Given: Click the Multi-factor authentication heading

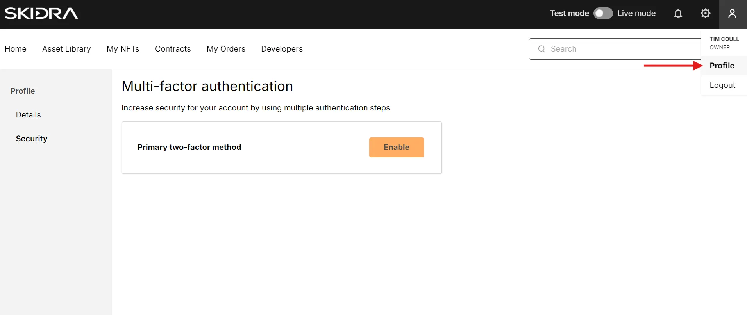Looking at the screenshot, I should pos(207,86).
